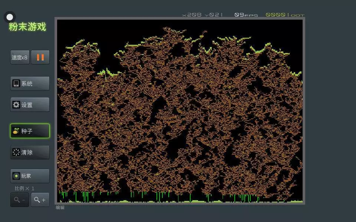This screenshot has width=356, height=222.
Task: Click the 粉末游戏 title logo
Action: pos(27,27)
